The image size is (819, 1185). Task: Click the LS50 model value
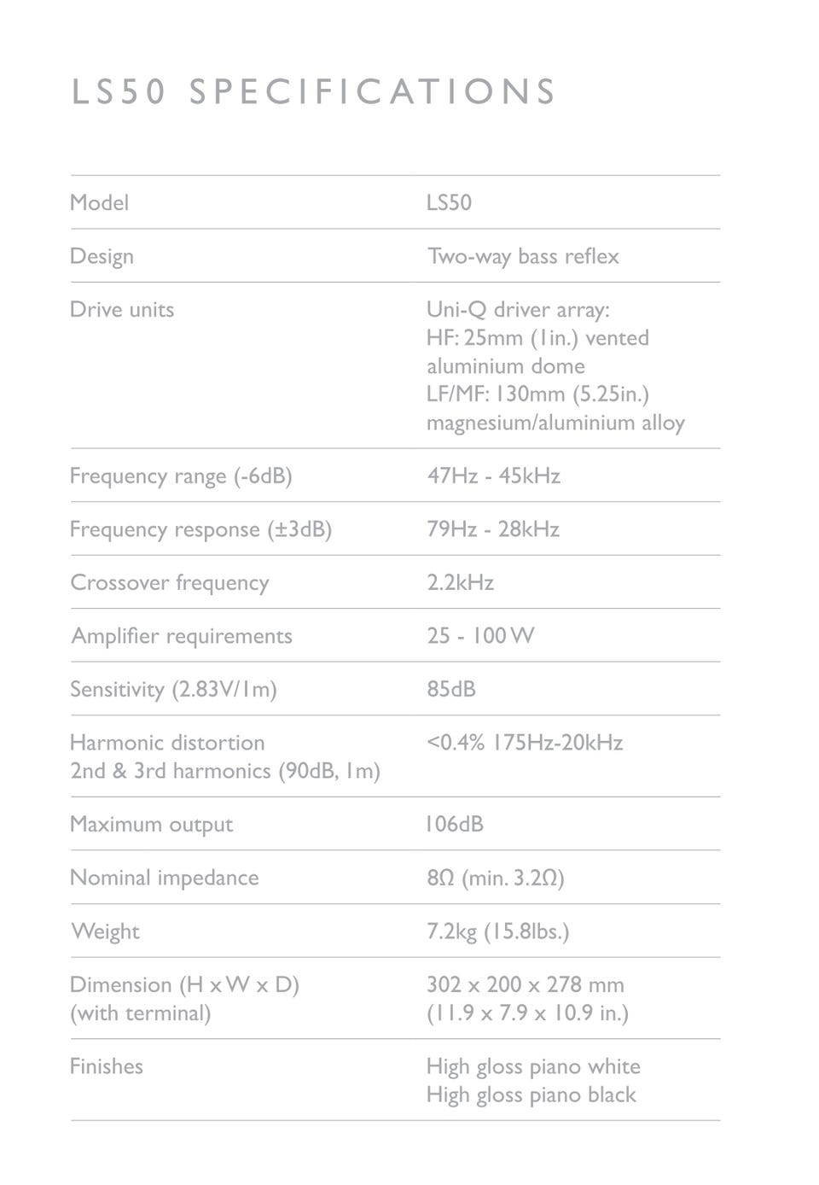(x=449, y=202)
